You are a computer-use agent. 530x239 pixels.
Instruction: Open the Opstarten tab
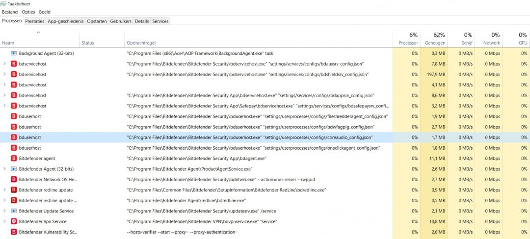click(97, 21)
